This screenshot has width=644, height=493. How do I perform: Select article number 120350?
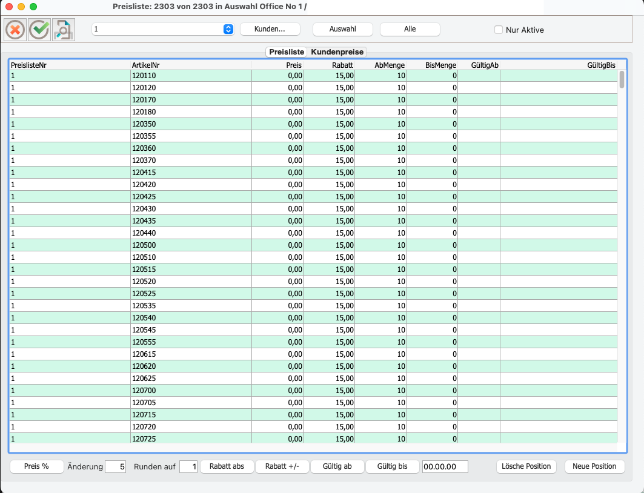click(x=144, y=124)
